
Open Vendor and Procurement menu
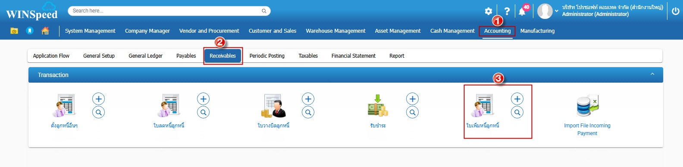pos(209,31)
